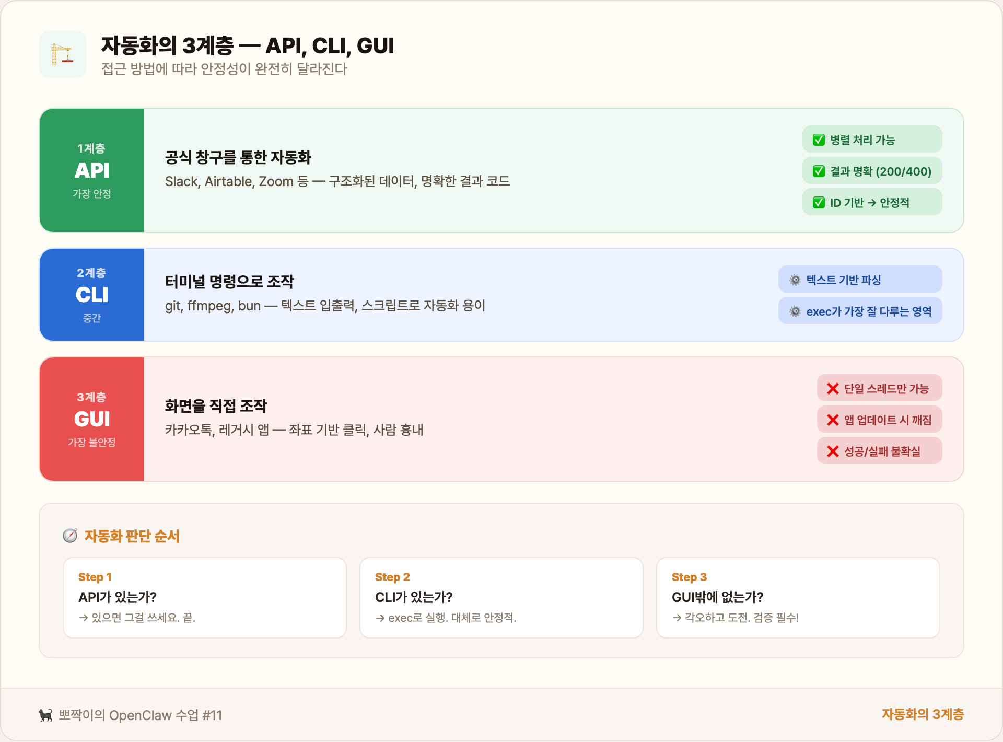Select the 3계층 GUI tier label
This screenshot has width=1003, height=742.
point(92,418)
